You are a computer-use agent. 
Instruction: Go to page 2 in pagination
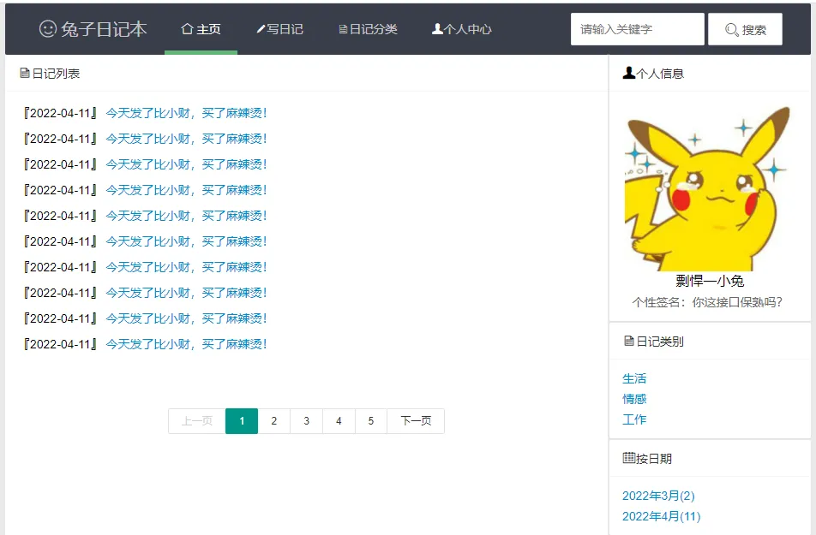274,420
